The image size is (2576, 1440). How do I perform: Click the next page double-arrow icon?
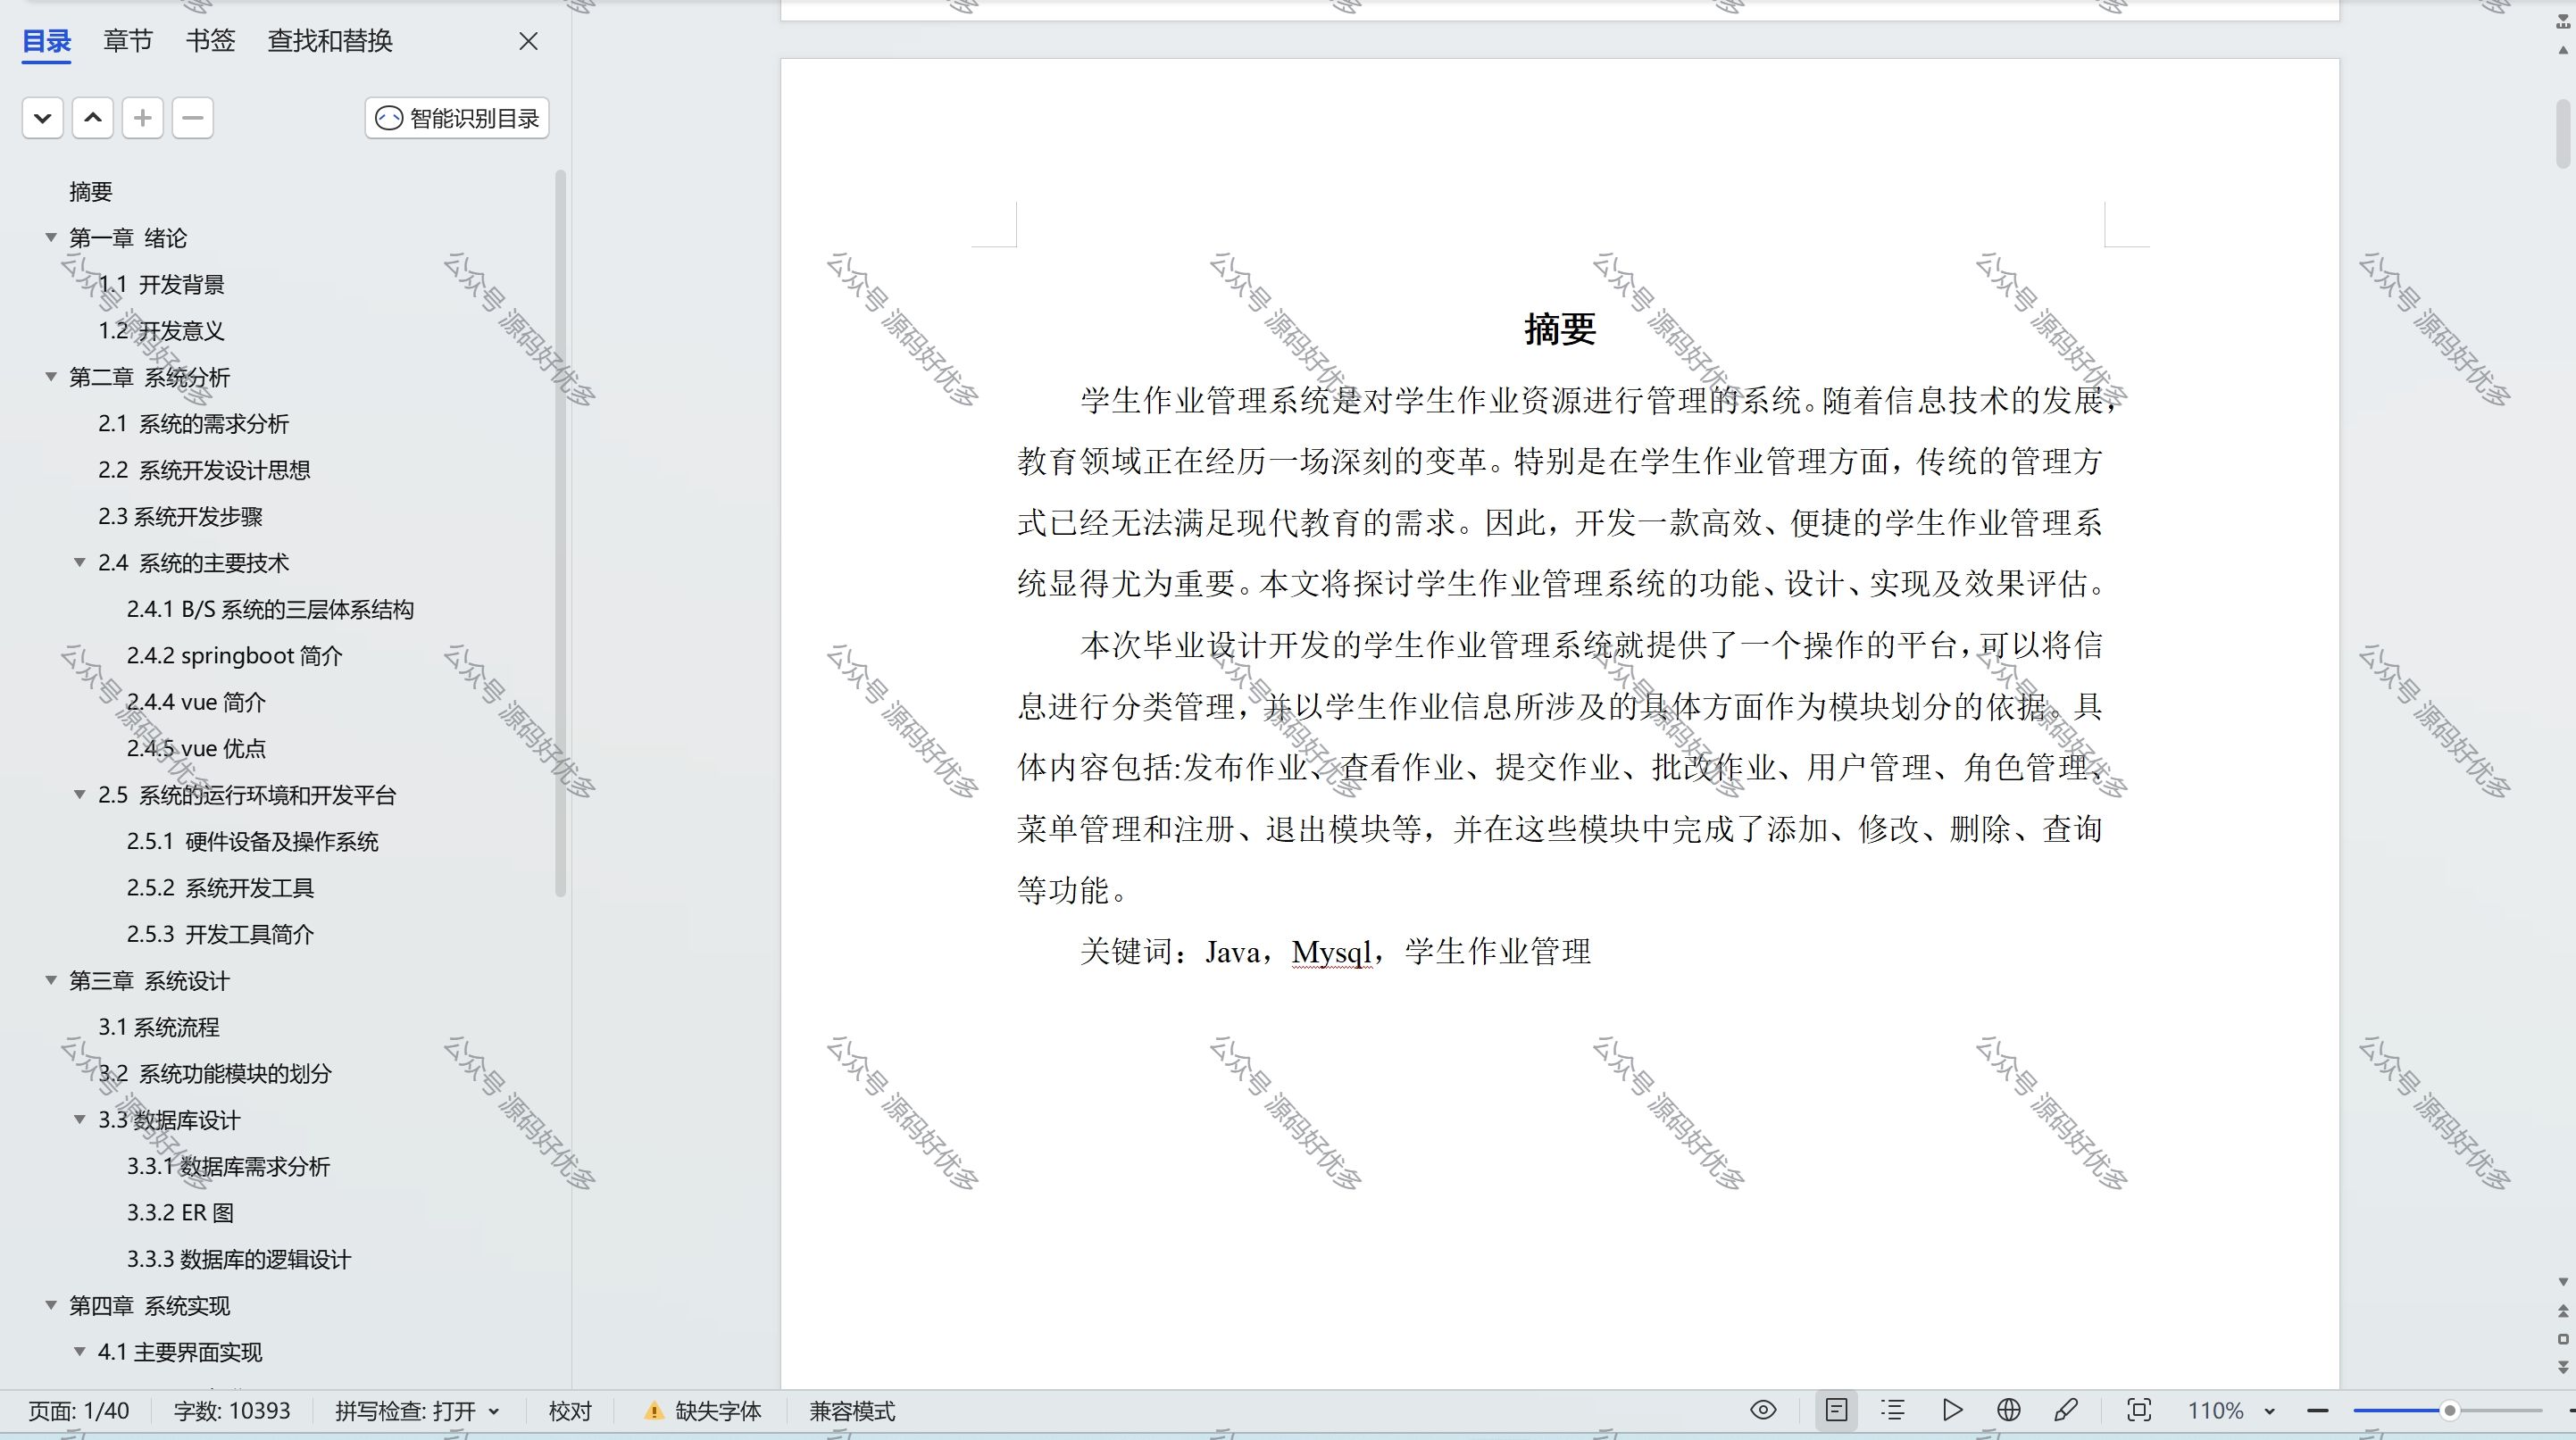tap(2563, 1367)
